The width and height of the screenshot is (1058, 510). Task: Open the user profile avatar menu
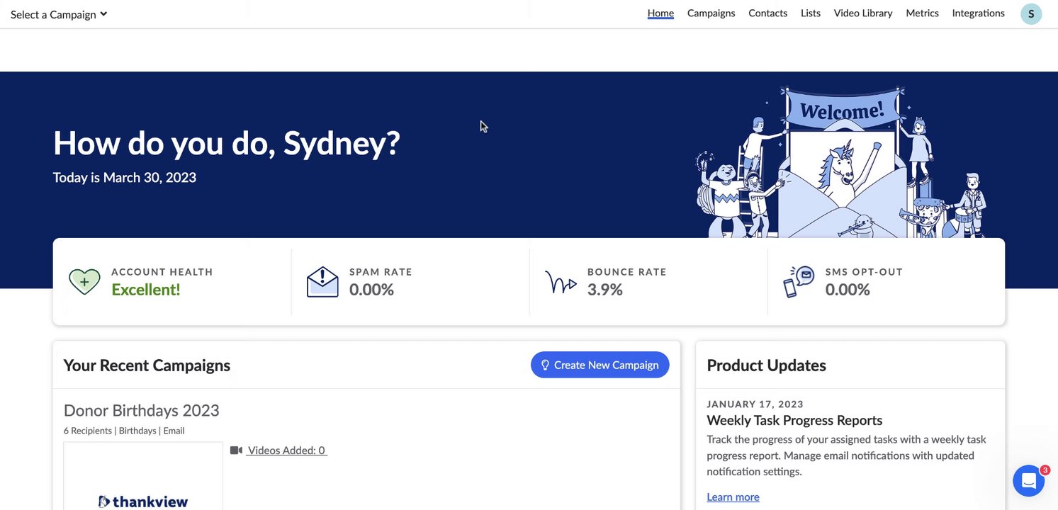(x=1031, y=14)
